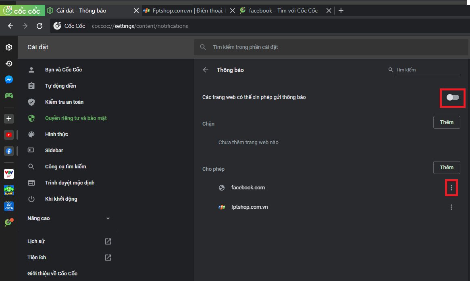Screen dimensions: 470x281
Task: Open Messenger in the sidebar
Action: coord(9,80)
